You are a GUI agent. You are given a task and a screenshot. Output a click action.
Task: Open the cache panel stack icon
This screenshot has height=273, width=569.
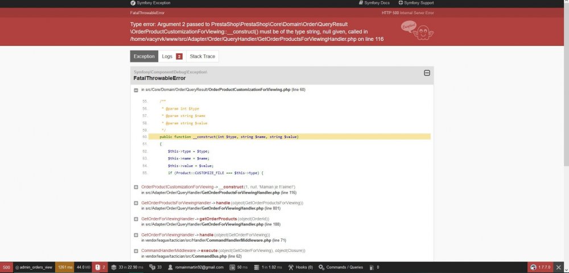114,267
